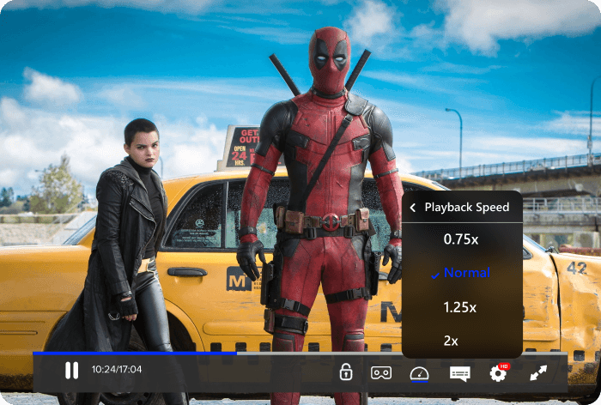Click the Playback Speed menu title
The width and height of the screenshot is (601, 405).
point(467,208)
